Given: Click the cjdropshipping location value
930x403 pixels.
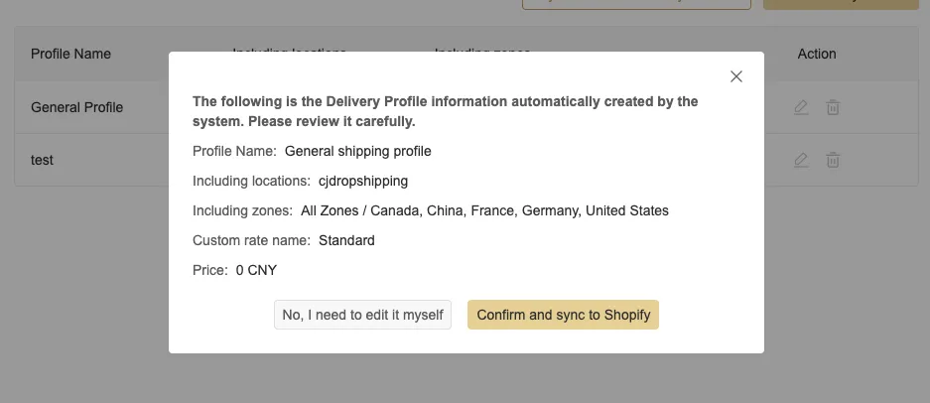Looking at the screenshot, I should coord(363,182).
